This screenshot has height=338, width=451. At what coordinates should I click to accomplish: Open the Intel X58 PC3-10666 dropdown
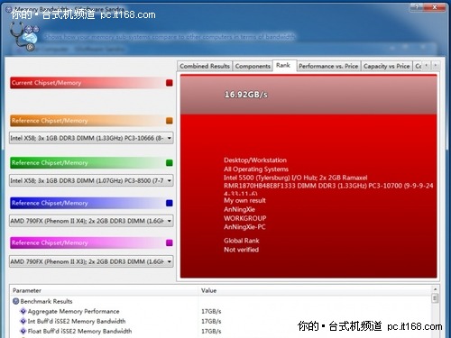pos(91,138)
